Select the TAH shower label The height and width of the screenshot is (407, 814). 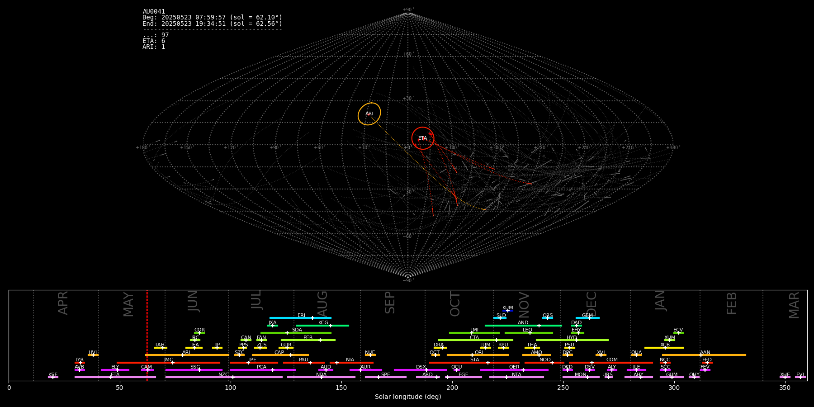[160, 345]
